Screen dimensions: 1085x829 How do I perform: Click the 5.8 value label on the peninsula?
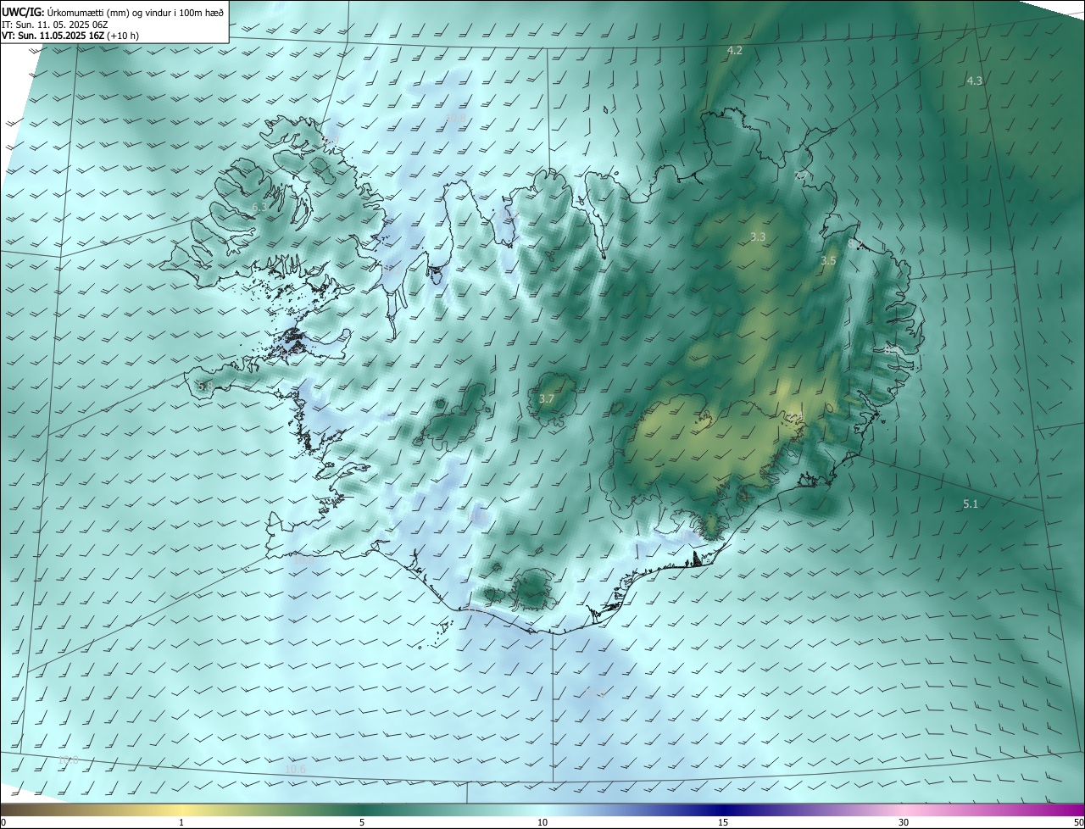tap(205, 386)
